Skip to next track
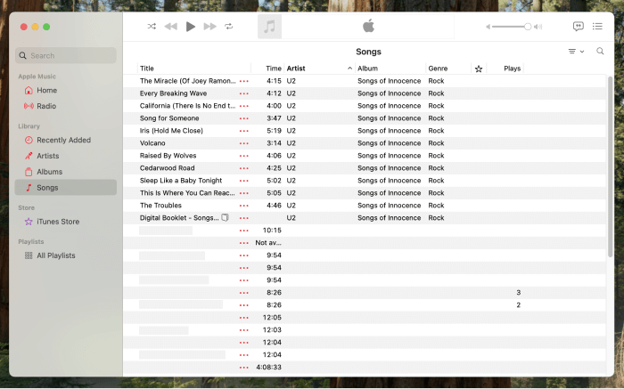 [x=209, y=27]
